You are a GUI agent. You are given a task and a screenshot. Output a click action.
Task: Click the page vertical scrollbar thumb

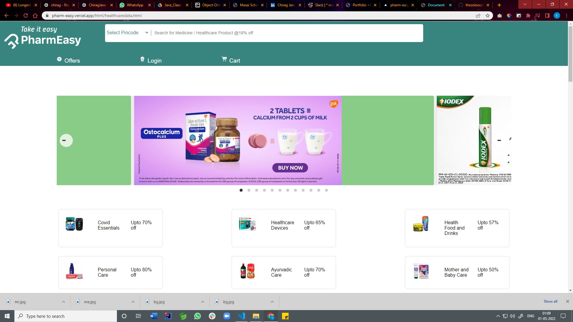[570, 54]
